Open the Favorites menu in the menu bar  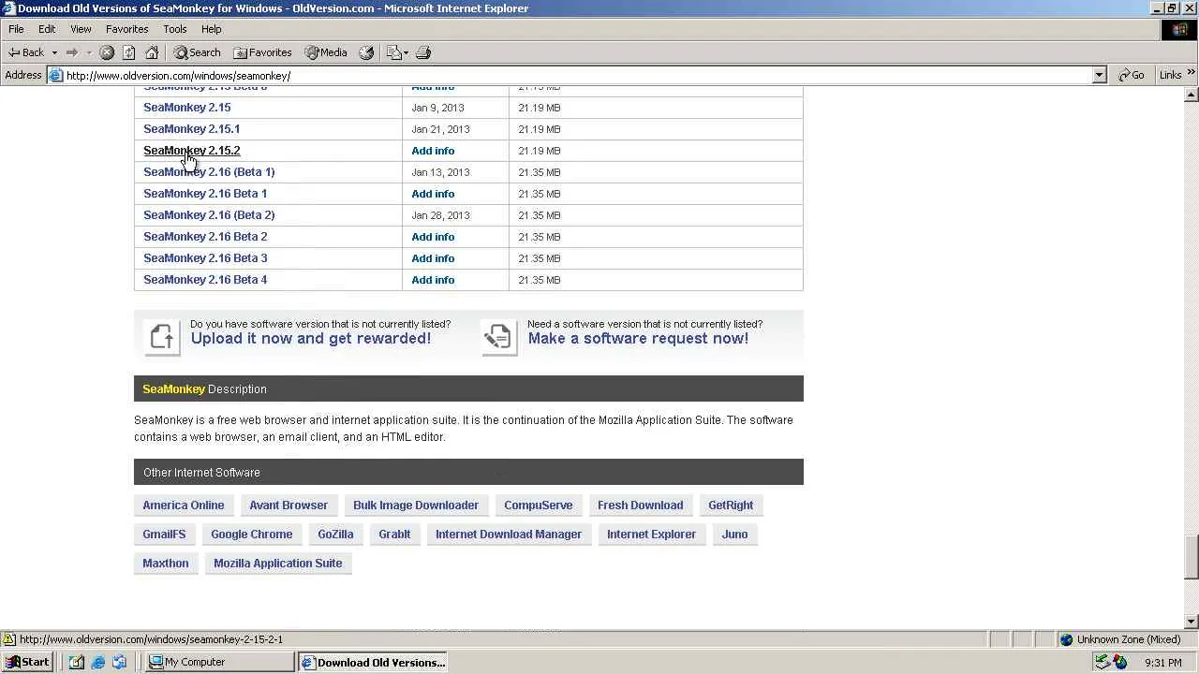126,29
